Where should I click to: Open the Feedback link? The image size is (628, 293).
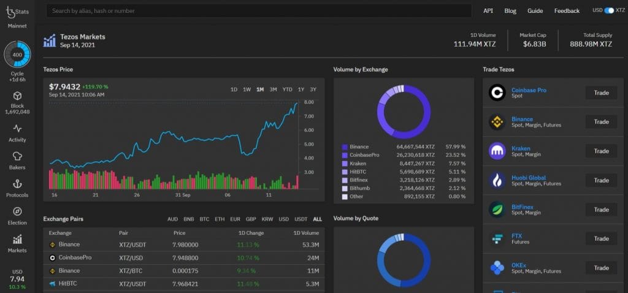[x=567, y=11]
